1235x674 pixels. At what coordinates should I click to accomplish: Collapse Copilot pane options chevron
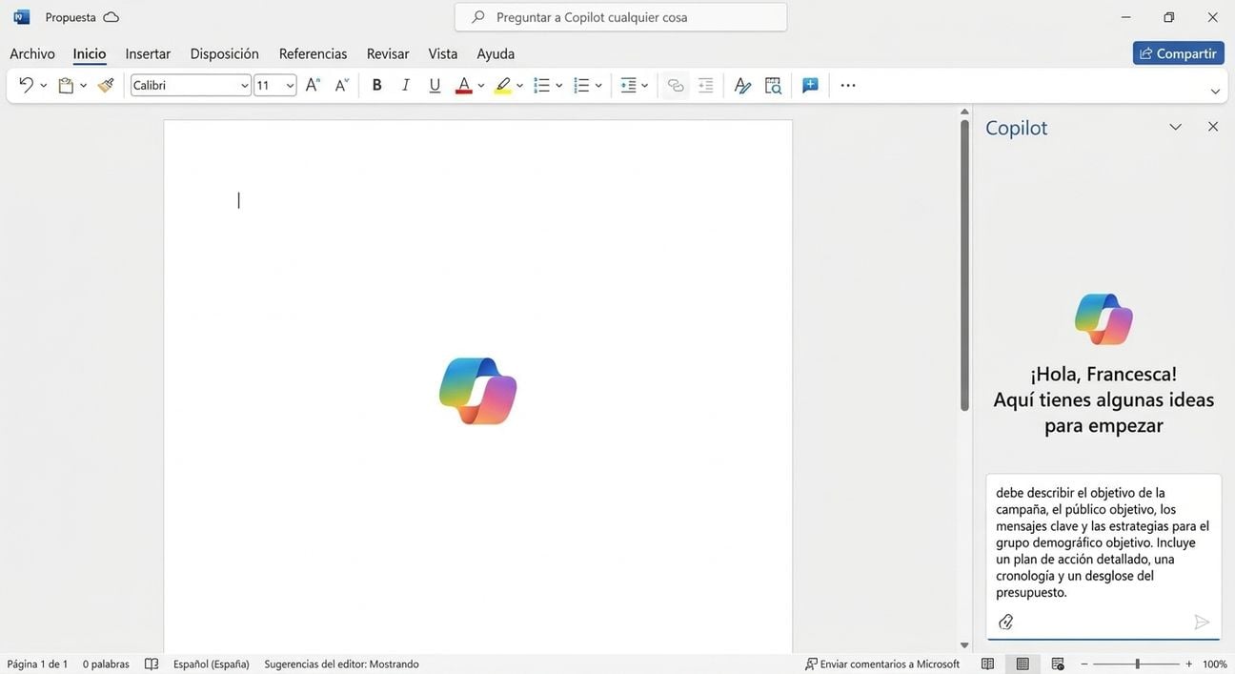tap(1176, 127)
